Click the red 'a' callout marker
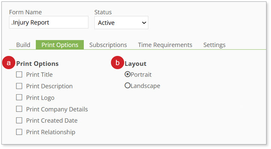The width and height of the screenshot is (271, 149). point(9,63)
